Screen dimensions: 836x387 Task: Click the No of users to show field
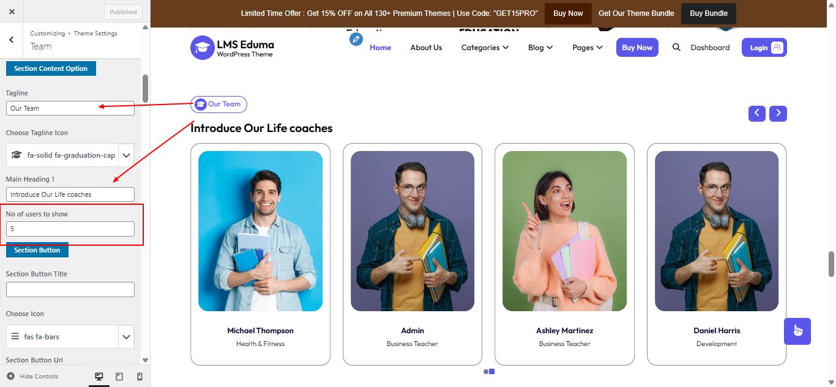[x=70, y=229]
